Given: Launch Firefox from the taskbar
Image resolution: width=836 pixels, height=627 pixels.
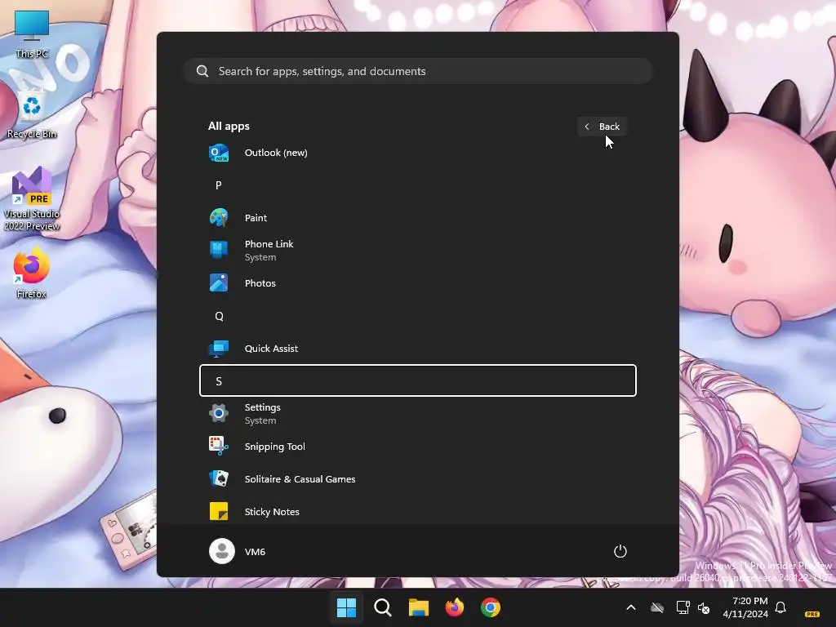Looking at the screenshot, I should (x=455, y=607).
